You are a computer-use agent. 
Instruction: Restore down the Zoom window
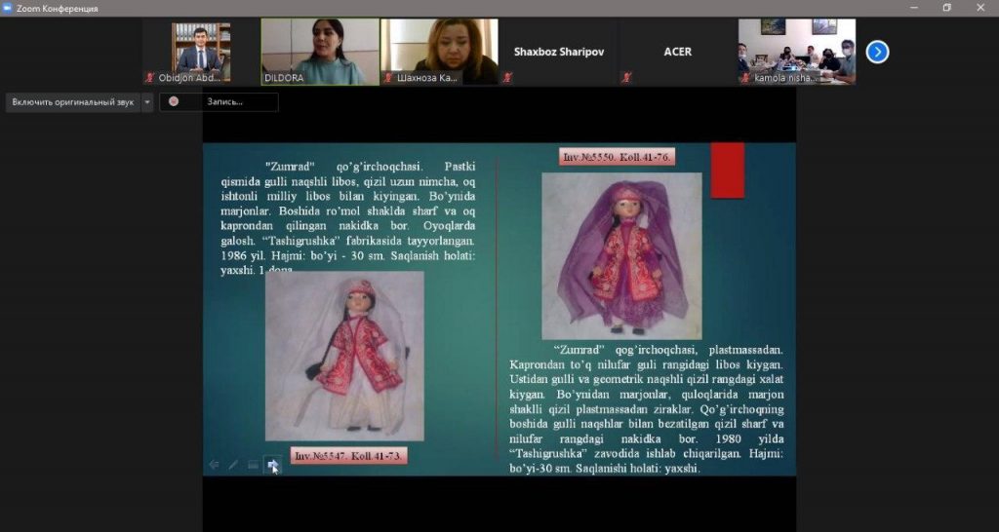(946, 8)
